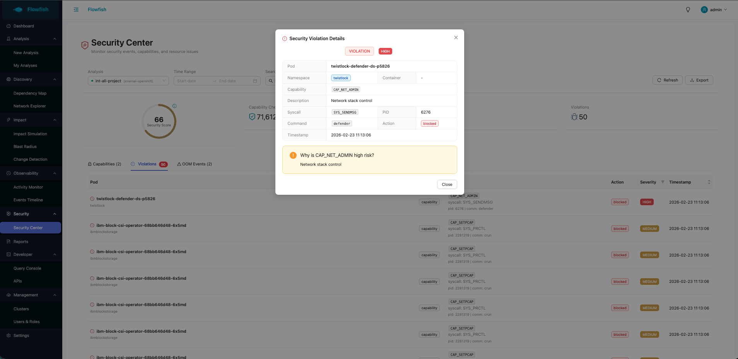Open the admin user menu

(x=714, y=10)
